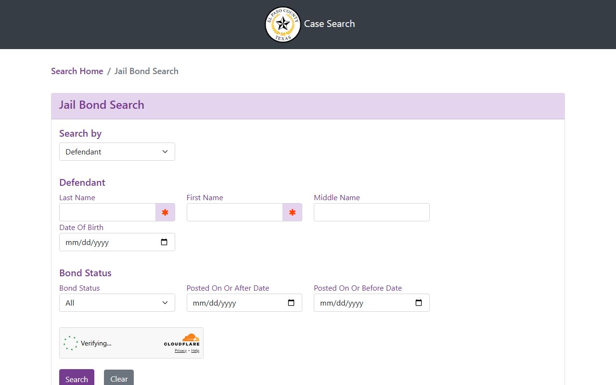Image resolution: width=616 pixels, height=385 pixels.
Task: Click the Bond Status section heading
Action: click(x=85, y=273)
